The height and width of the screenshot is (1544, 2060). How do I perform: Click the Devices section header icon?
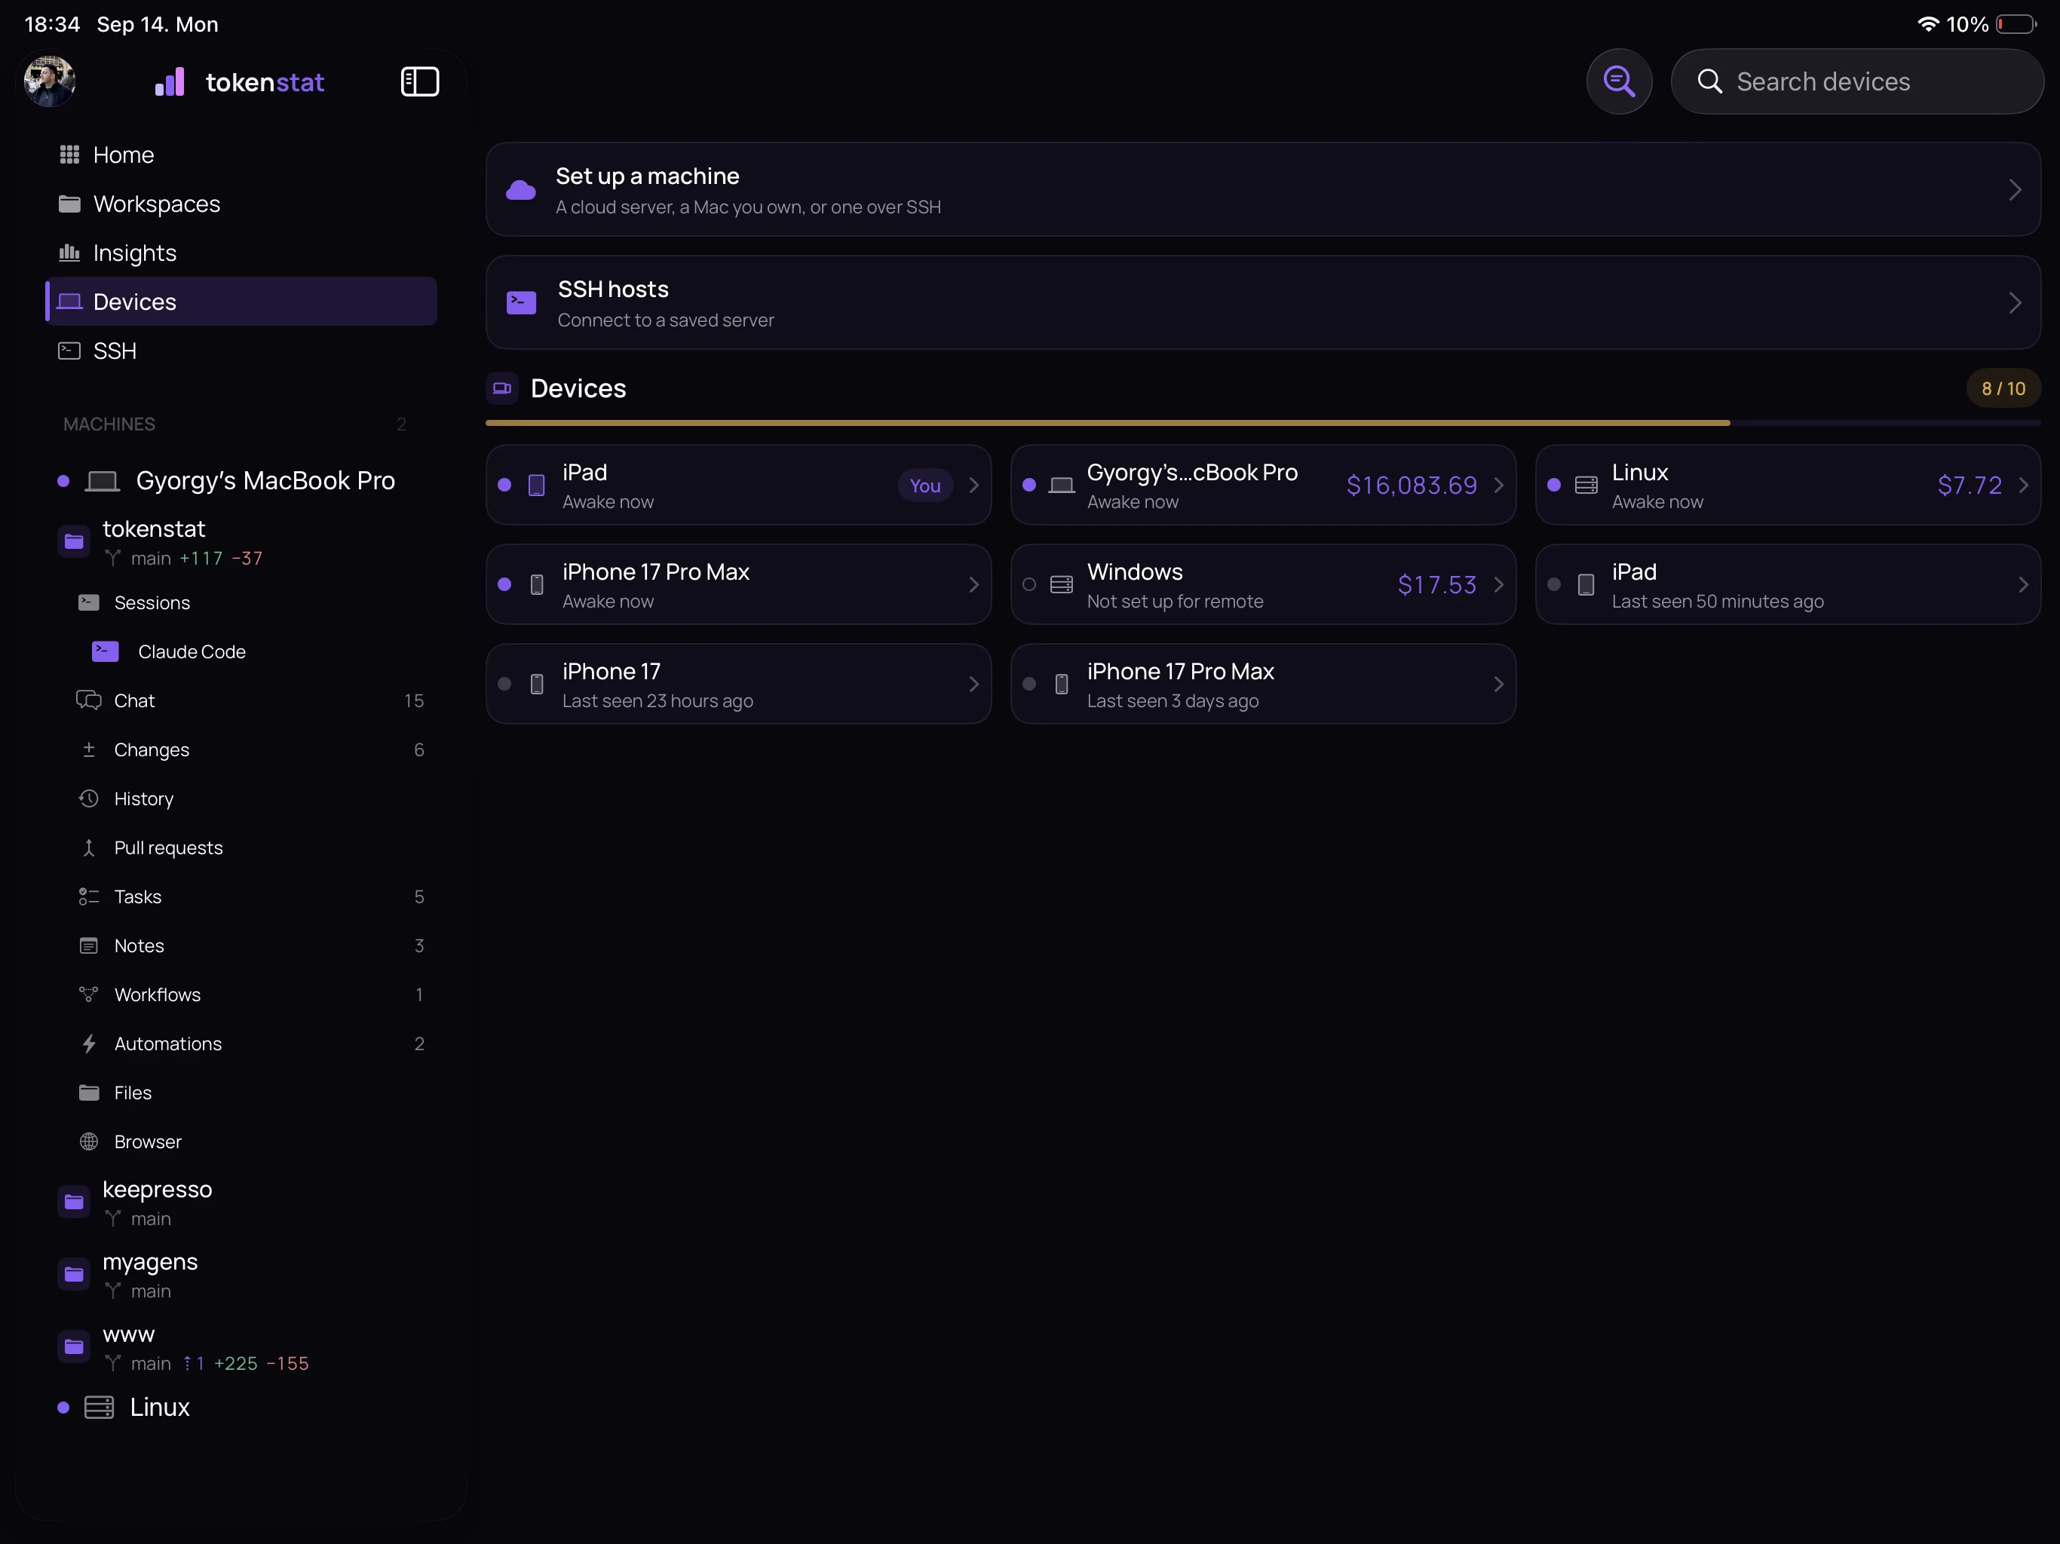click(x=502, y=388)
